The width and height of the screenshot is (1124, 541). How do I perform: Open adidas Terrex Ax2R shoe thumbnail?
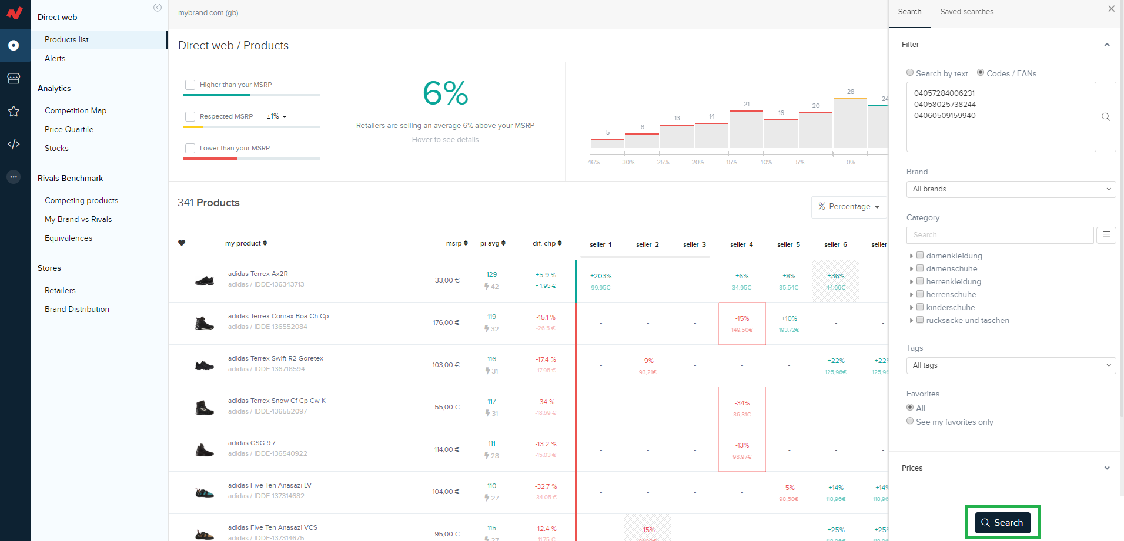pyautogui.click(x=205, y=281)
